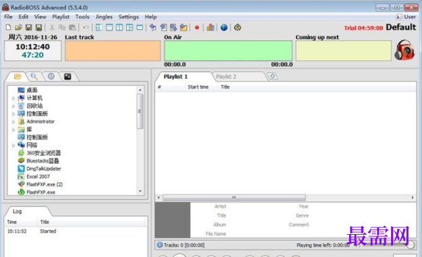422x257 pixels.
Task: Switch to the Playlist 2 tab
Action: pos(226,77)
